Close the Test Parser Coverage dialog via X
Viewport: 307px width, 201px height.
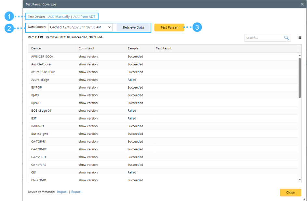[x=302, y=4]
